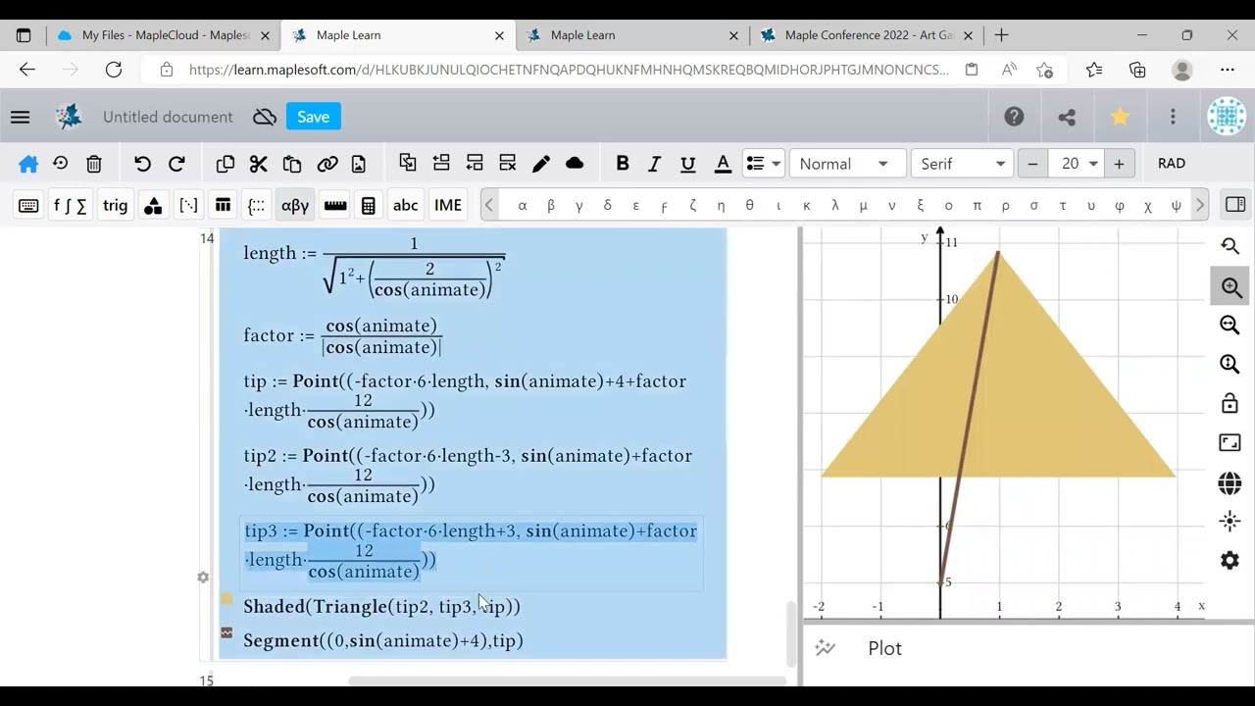
Task: Insert the Greek letter π
Action: [977, 206]
